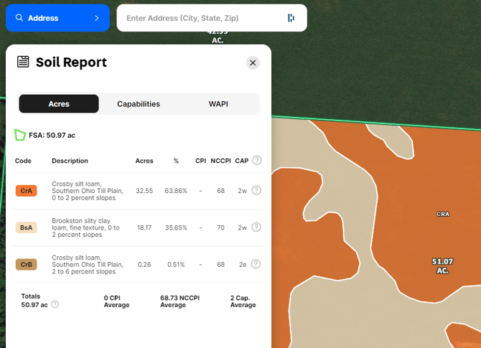This screenshot has height=348, width=481.
Task: Click the Soil Report document icon
Action: (23, 62)
